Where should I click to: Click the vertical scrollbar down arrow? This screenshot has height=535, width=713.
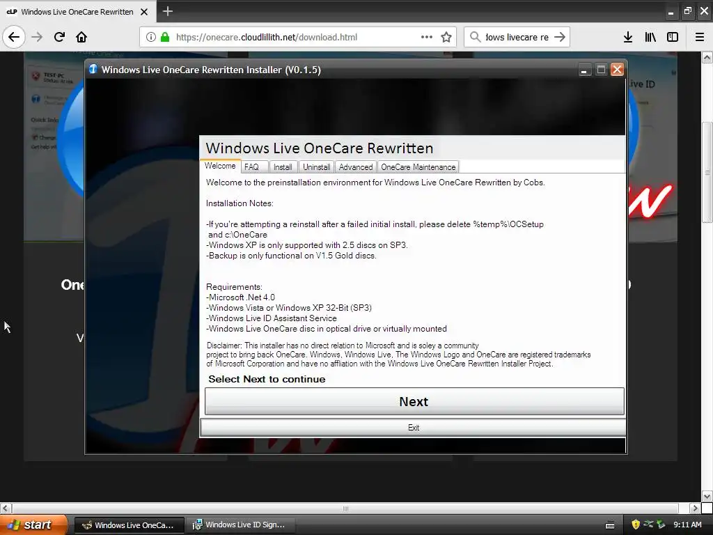click(707, 495)
